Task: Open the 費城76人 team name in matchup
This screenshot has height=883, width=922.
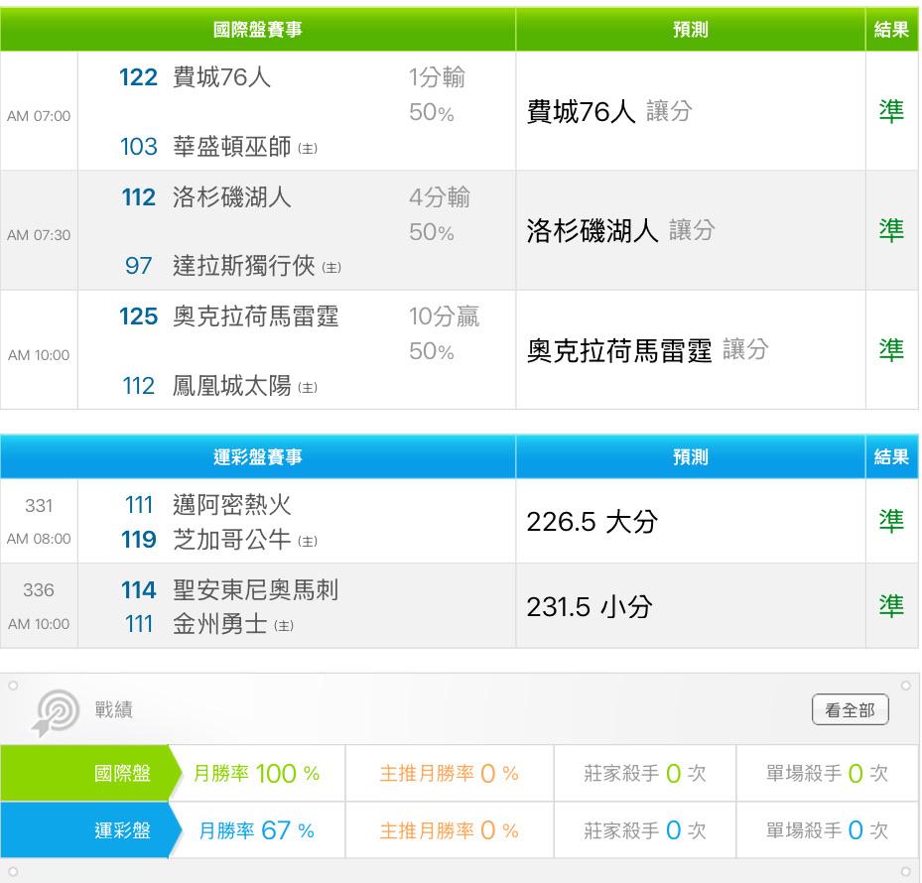Action: (221, 77)
